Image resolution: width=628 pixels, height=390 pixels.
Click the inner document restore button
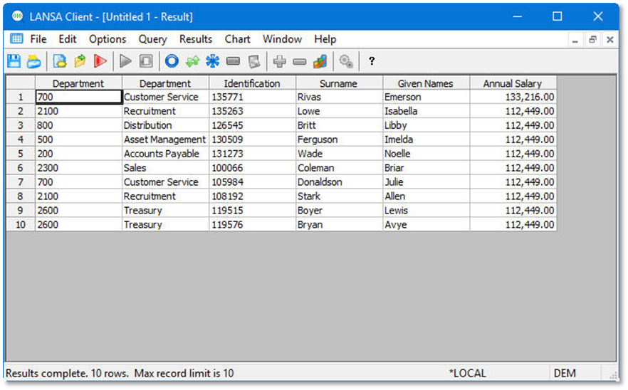(592, 40)
